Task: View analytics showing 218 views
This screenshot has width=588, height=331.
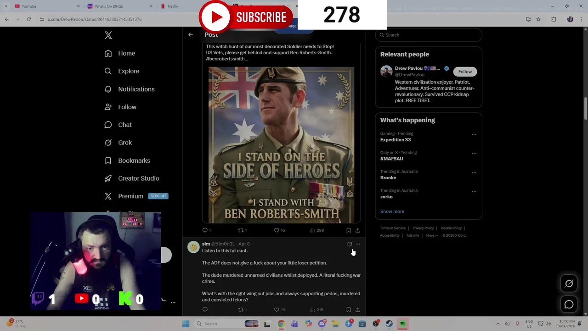Action: (x=317, y=310)
